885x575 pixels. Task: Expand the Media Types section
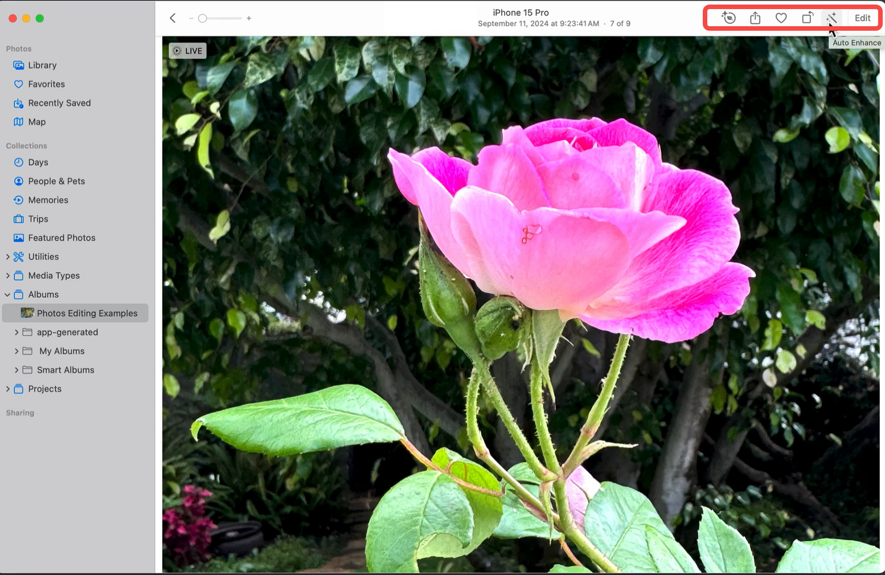8,275
